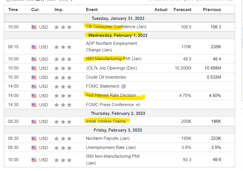This screenshot has width=243, height=171.
Task: Click the US flag in the JOLTs Job Openings row
Action: 34,68
